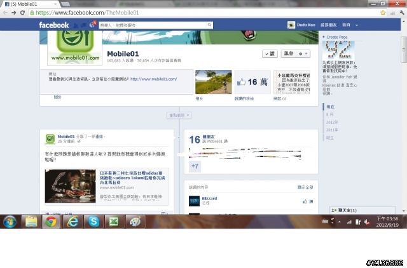Click the message button on page
The height and width of the screenshot is (268, 407).
pyautogui.click(x=289, y=53)
